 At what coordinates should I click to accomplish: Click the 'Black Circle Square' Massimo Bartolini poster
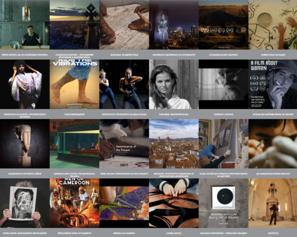click(x=223, y=203)
